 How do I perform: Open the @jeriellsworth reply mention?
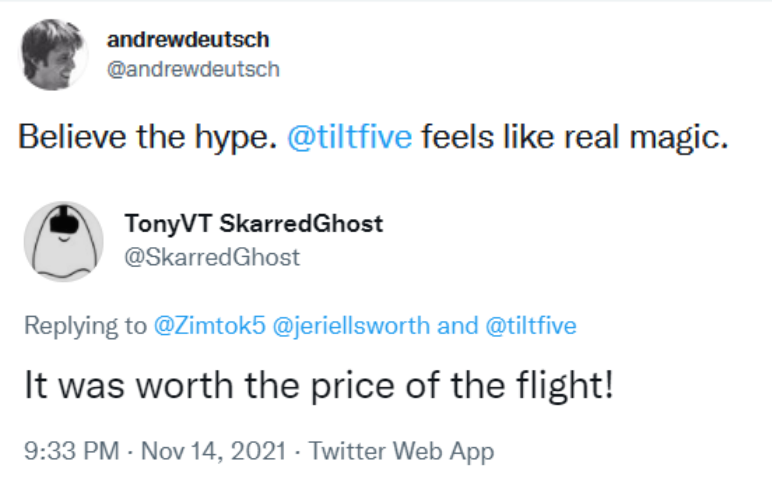[x=351, y=325]
